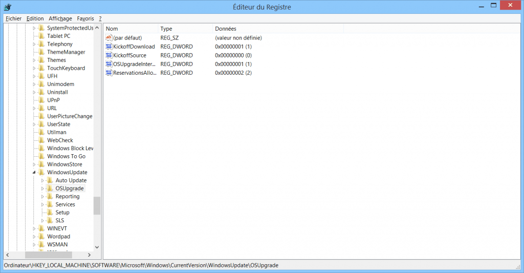
Task: Select the ThemeManager key
Action: pos(66,52)
